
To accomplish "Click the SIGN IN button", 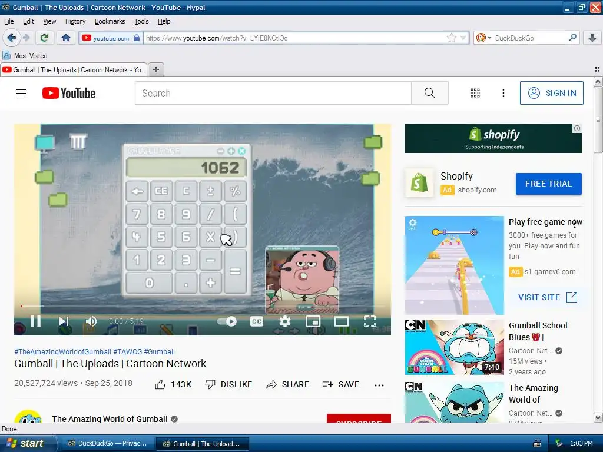I will 551,93.
